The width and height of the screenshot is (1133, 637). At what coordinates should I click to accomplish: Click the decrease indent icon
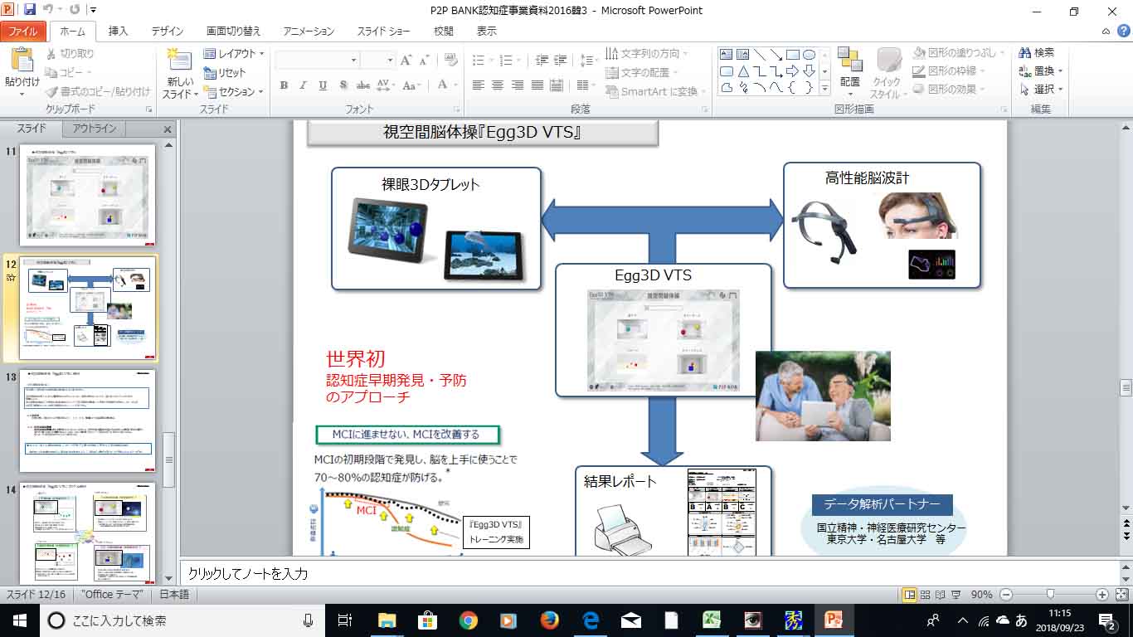pyautogui.click(x=542, y=60)
